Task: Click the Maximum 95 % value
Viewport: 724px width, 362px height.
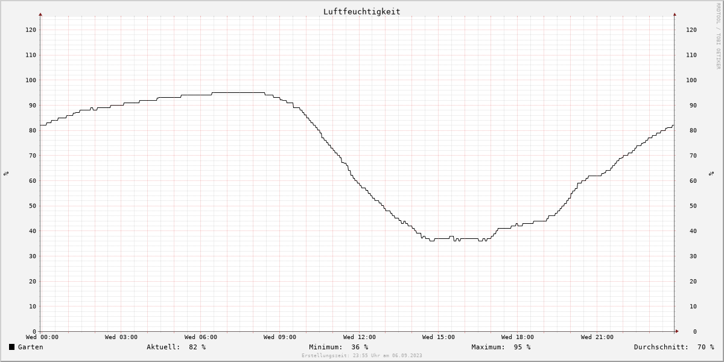Action: (501, 347)
